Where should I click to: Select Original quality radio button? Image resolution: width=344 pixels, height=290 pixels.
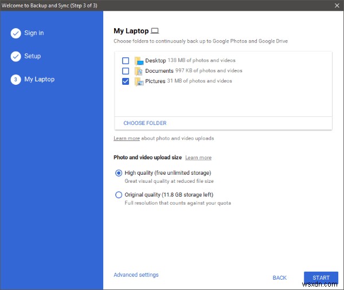click(x=119, y=195)
